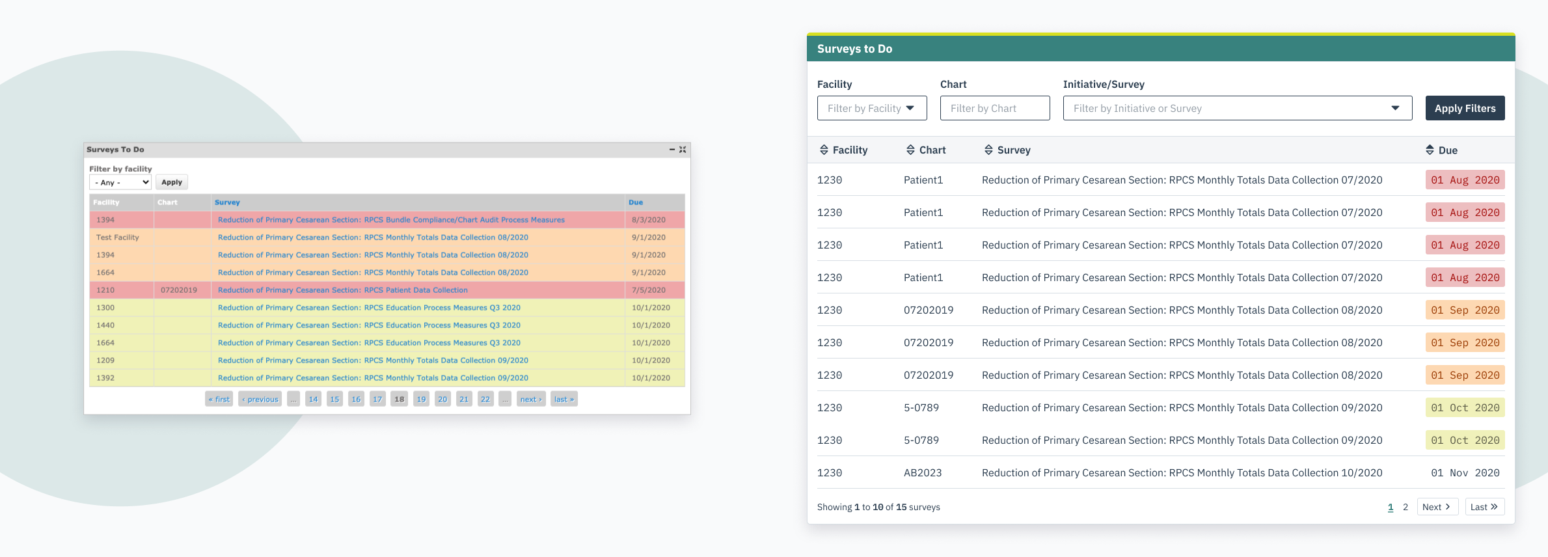Open page 19 in old pager

[x=421, y=399]
